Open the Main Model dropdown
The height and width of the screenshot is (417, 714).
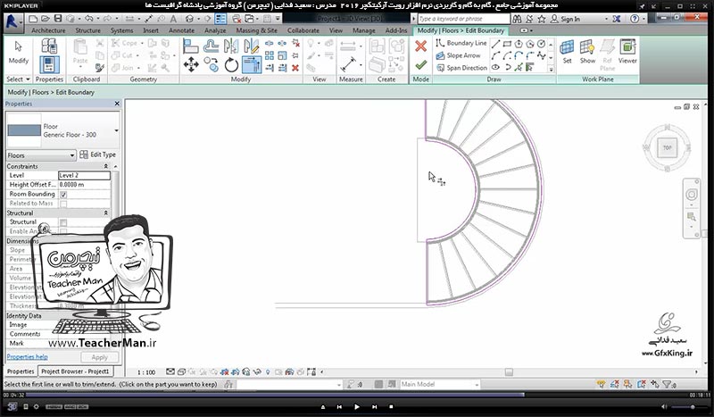pyautogui.click(x=477, y=385)
